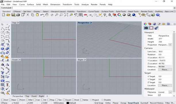
Task: Toggle Grid Snap in status bar
Action: tap(99, 103)
